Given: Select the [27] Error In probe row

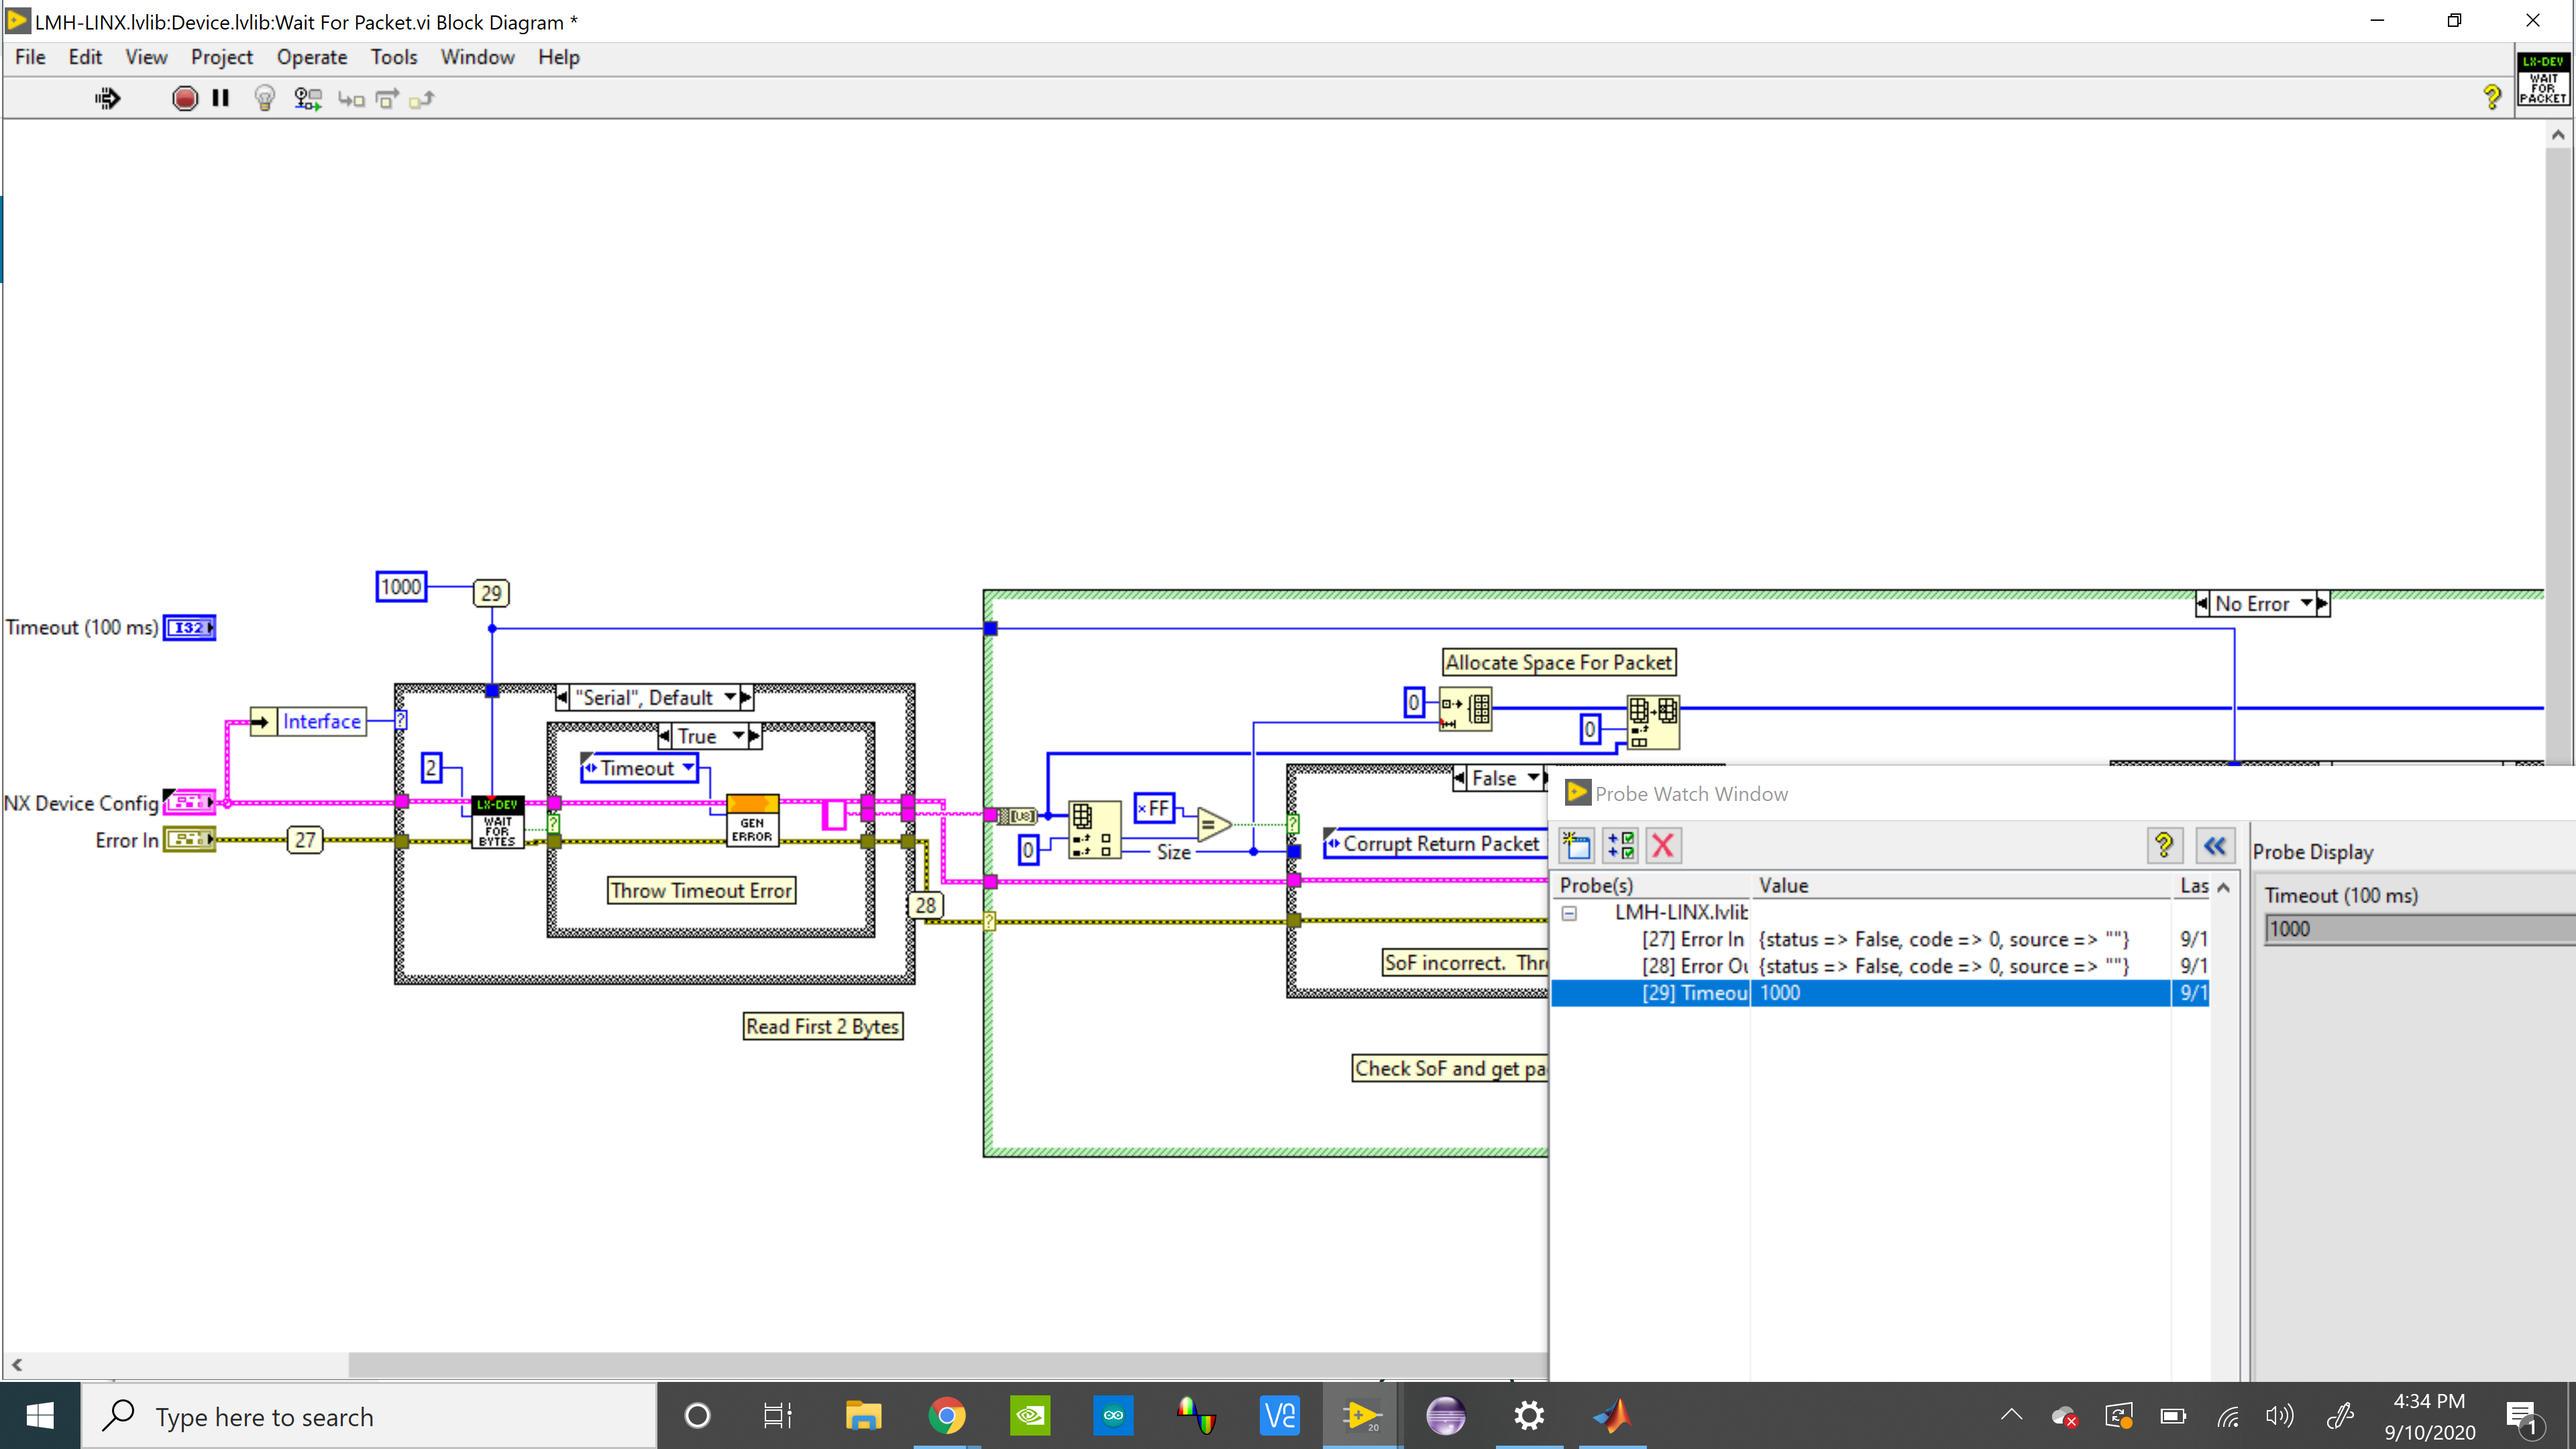Looking at the screenshot, I should pos(1693,939).
